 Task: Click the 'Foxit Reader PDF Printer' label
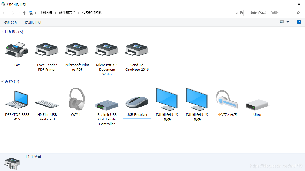[x=47, y=67]
